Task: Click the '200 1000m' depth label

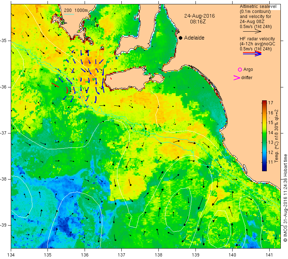Action: point(76,10)
